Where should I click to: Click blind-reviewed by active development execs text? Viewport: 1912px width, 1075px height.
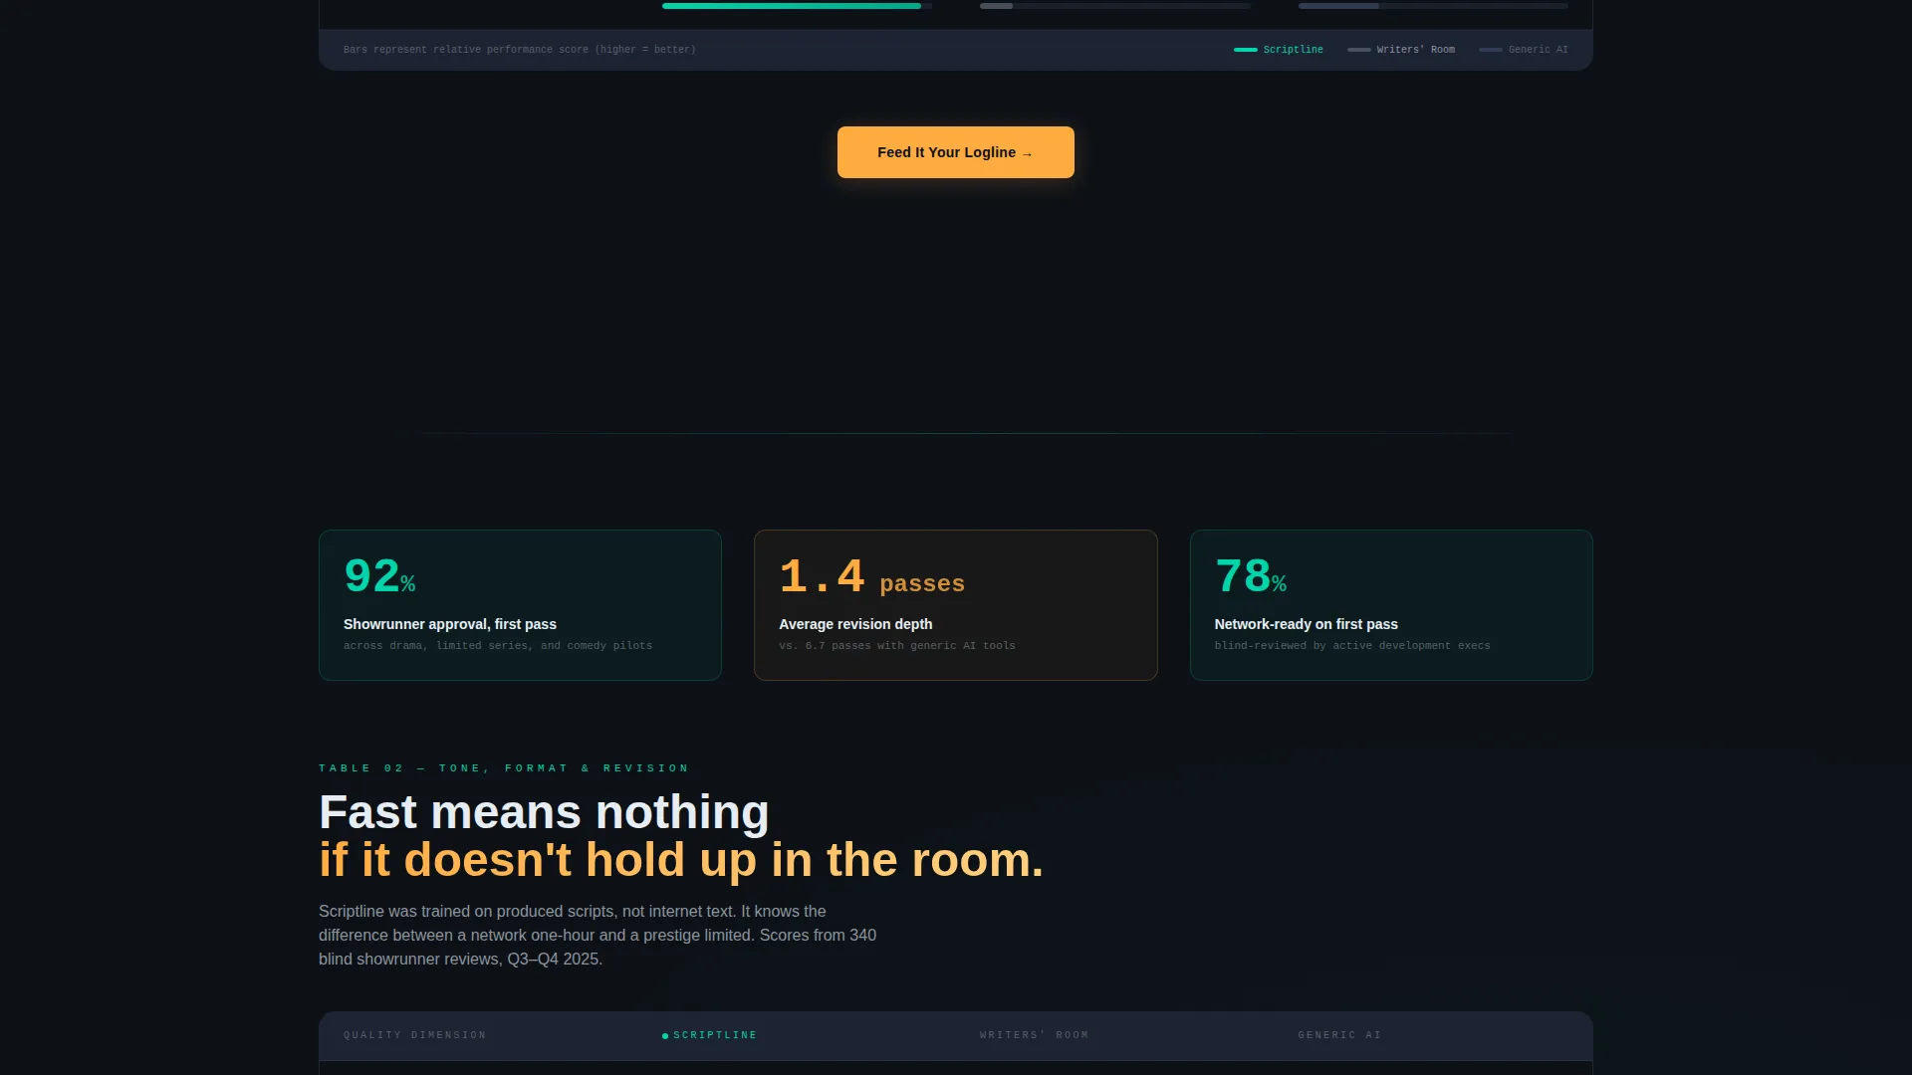coord(1352,646)
